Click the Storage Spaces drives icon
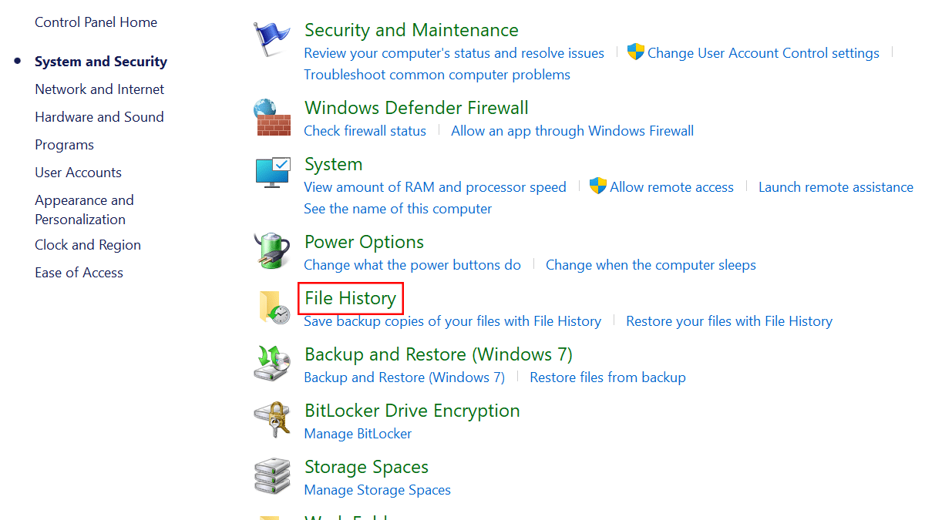Image resolution: width=925 pixels, height=520 pixels. [x=272, y=476]
